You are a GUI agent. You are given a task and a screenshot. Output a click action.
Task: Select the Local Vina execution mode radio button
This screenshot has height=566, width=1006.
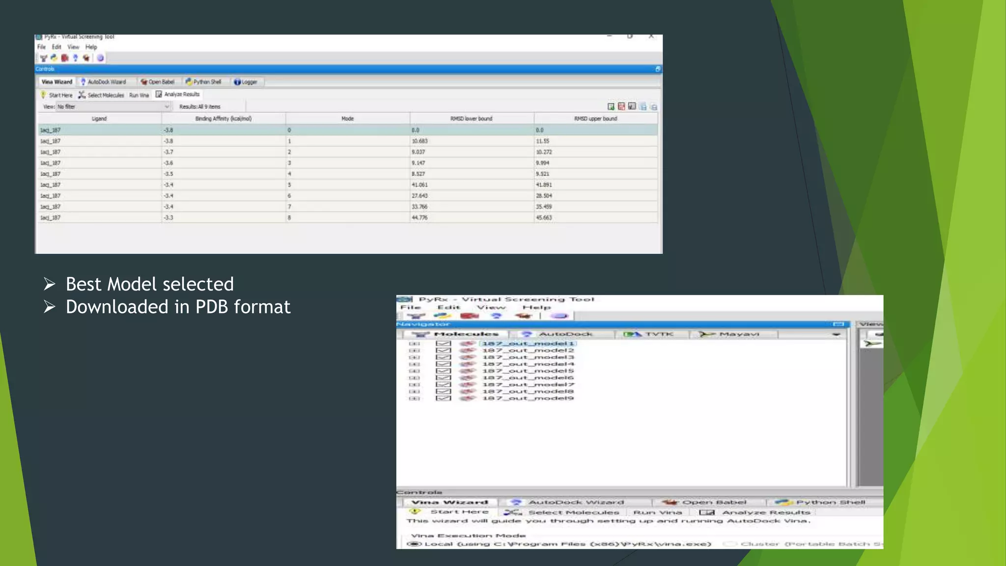tap(414, 544)
